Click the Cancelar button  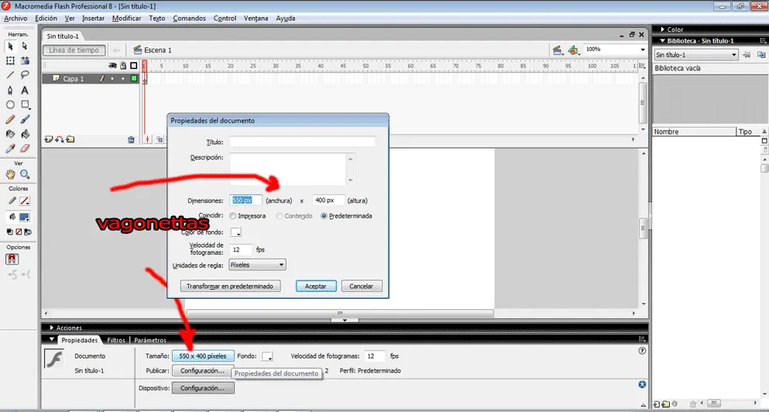[x=362, y=286]
